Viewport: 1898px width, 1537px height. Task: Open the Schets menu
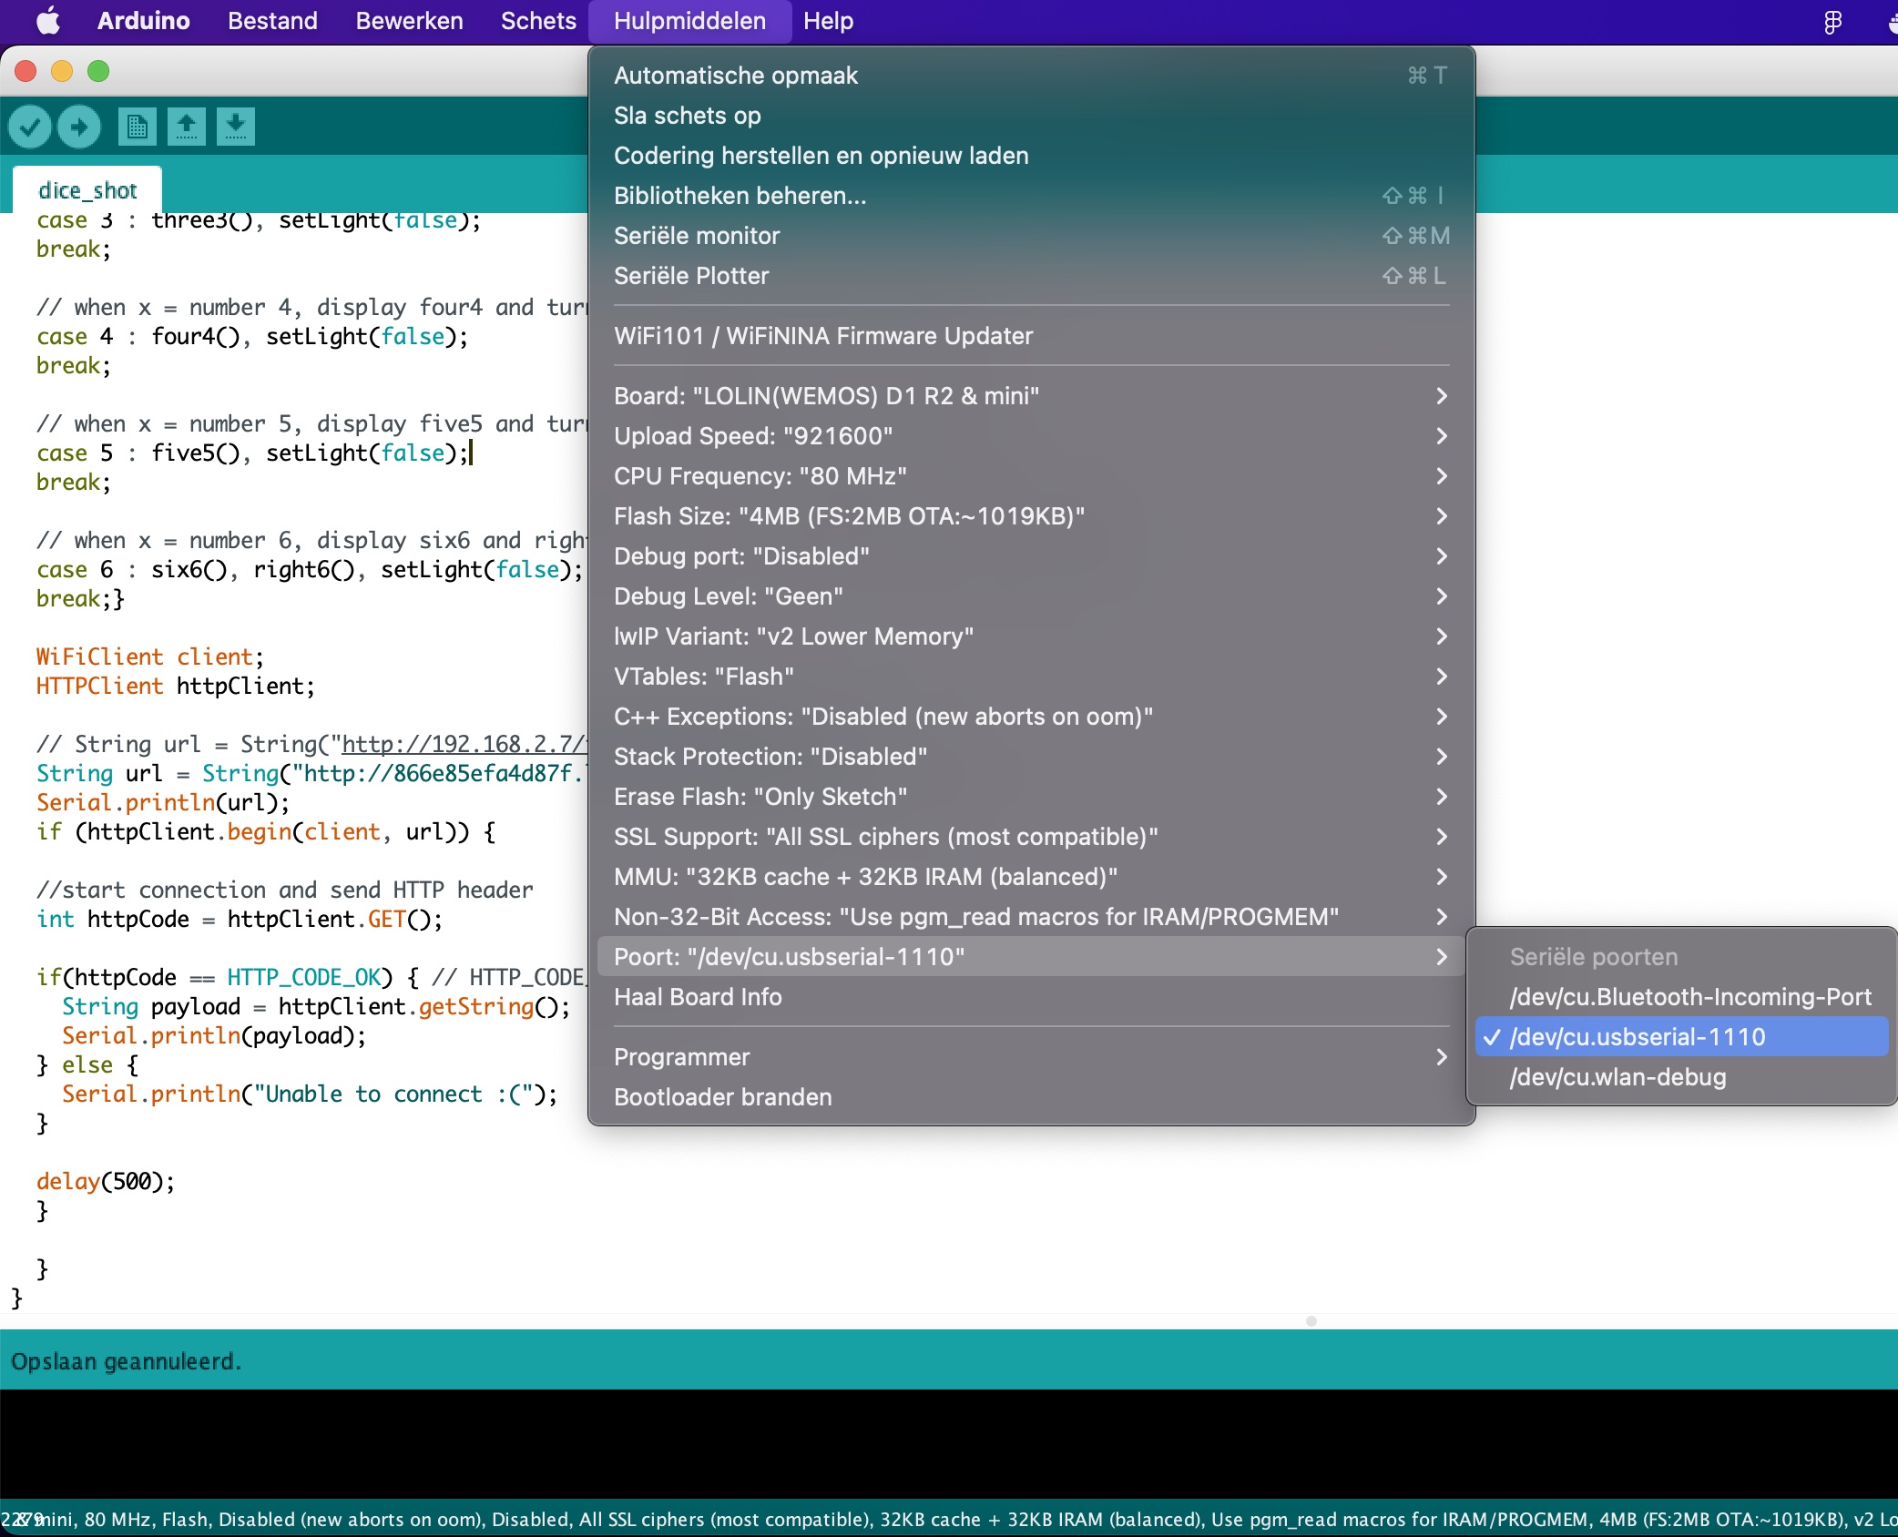click(538, 21)
